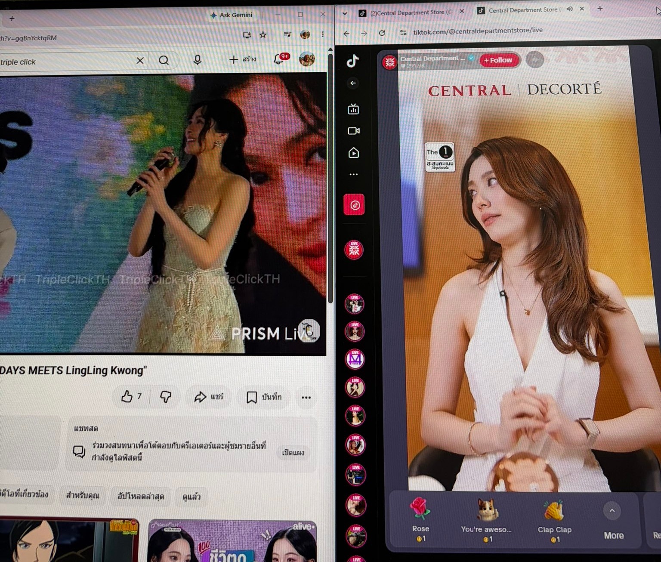The height and width of the screenshot is (562, 661).
Task: View site information beside the tiktok.com address
Action: [x=403, y=32]
